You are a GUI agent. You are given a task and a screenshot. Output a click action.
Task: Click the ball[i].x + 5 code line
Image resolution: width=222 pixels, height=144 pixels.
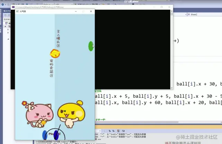pyautogui.click(x=158, y=96)
